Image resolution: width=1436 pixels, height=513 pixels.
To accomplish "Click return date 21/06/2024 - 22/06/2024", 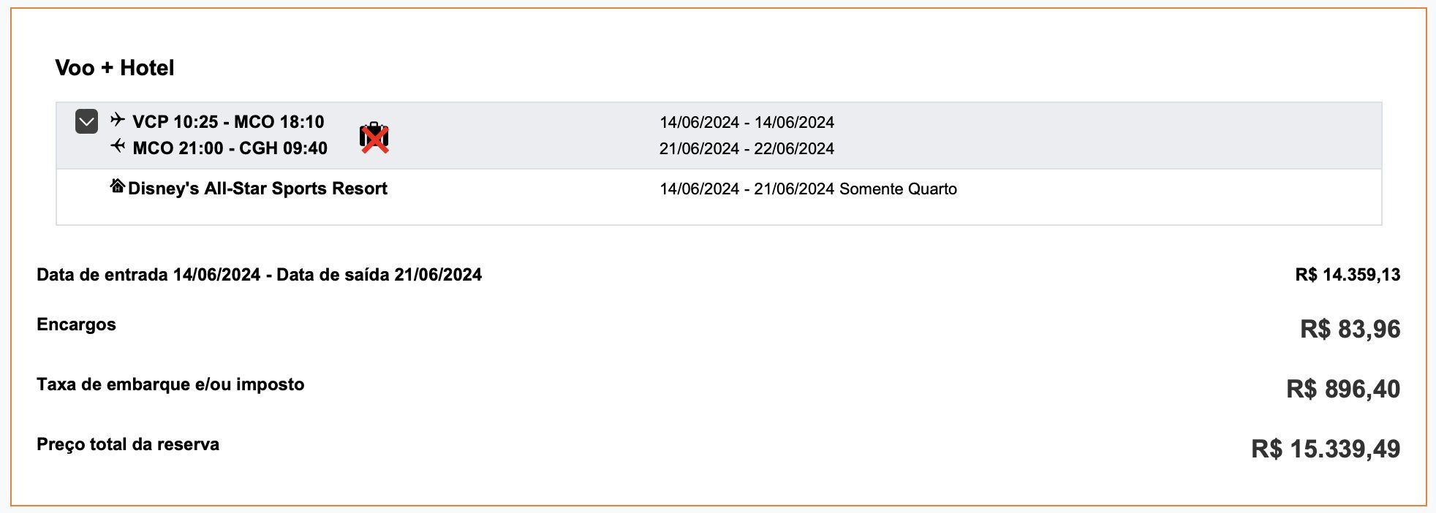I will (747, 148).
